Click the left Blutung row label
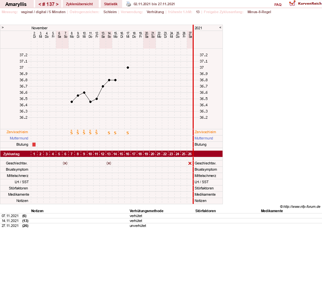This screenshot has width=322, height=296. pos(22,144)
